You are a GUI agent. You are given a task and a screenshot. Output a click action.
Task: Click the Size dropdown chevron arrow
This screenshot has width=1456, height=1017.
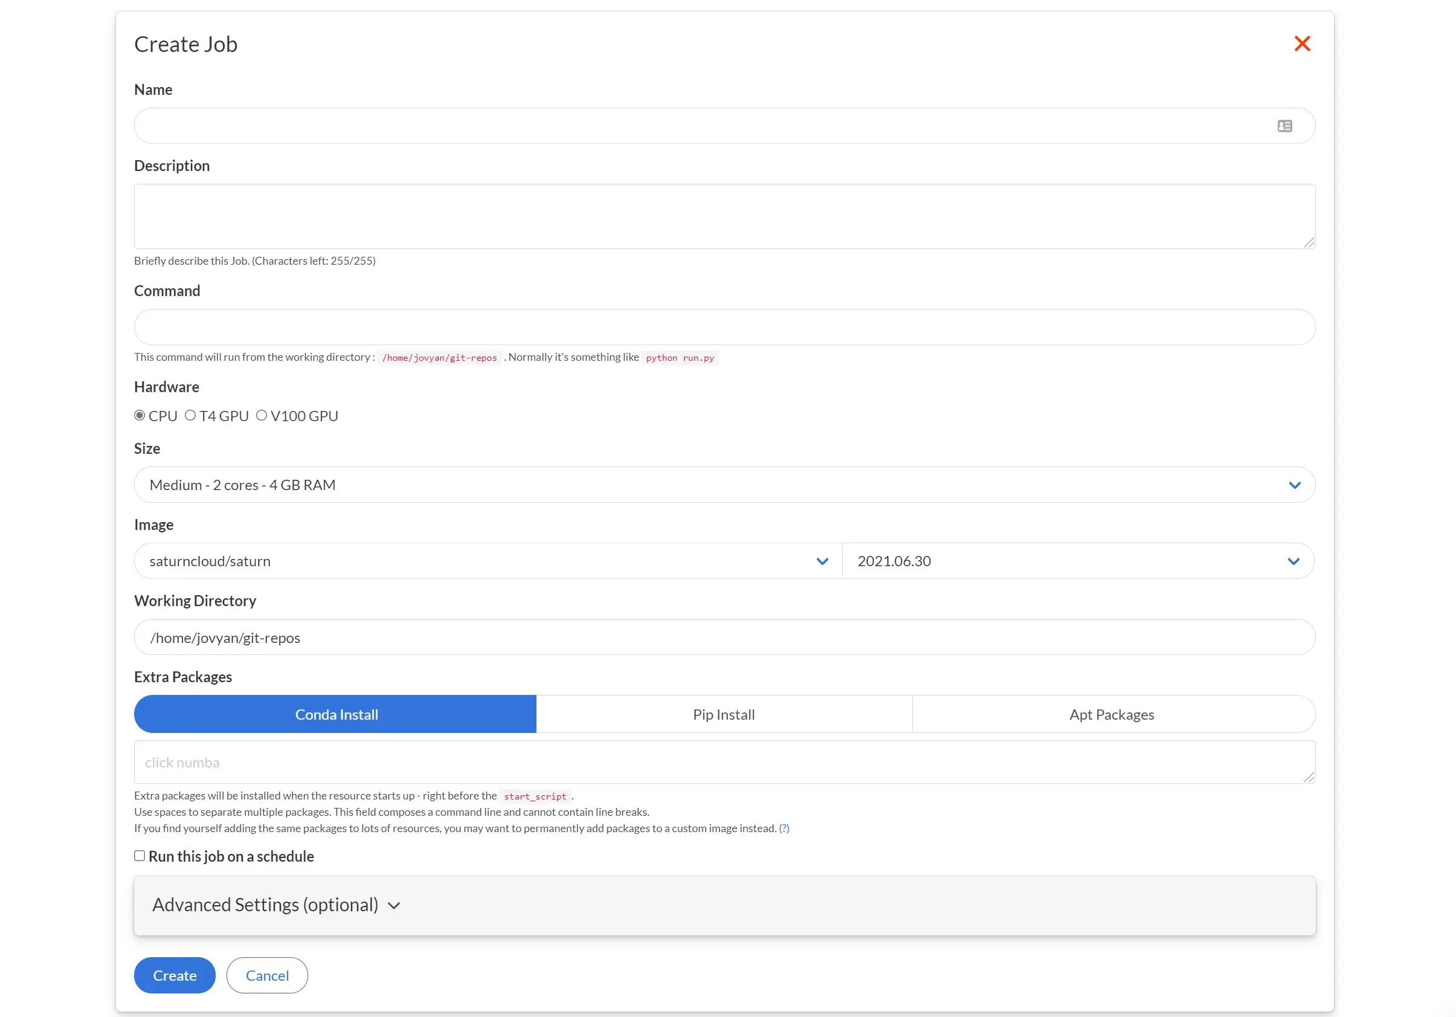click(1295, 485)
